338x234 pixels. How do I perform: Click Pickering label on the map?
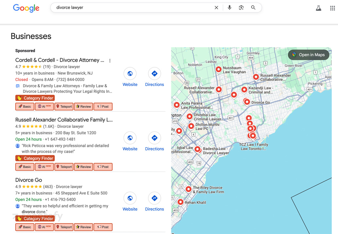(315, 84)
